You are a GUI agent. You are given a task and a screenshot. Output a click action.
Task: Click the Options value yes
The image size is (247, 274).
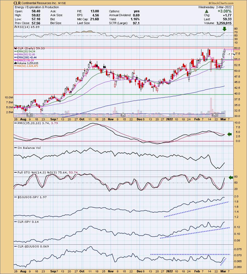(137, 11)
